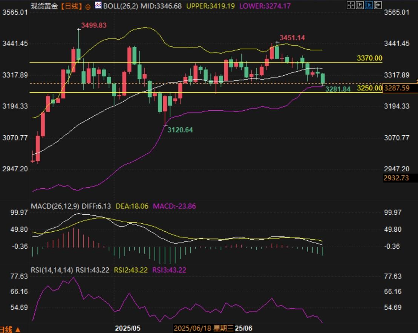418x333 pixels.
Task: Click the 3499.83 high price marker
Action: click(x=94, y=25)
